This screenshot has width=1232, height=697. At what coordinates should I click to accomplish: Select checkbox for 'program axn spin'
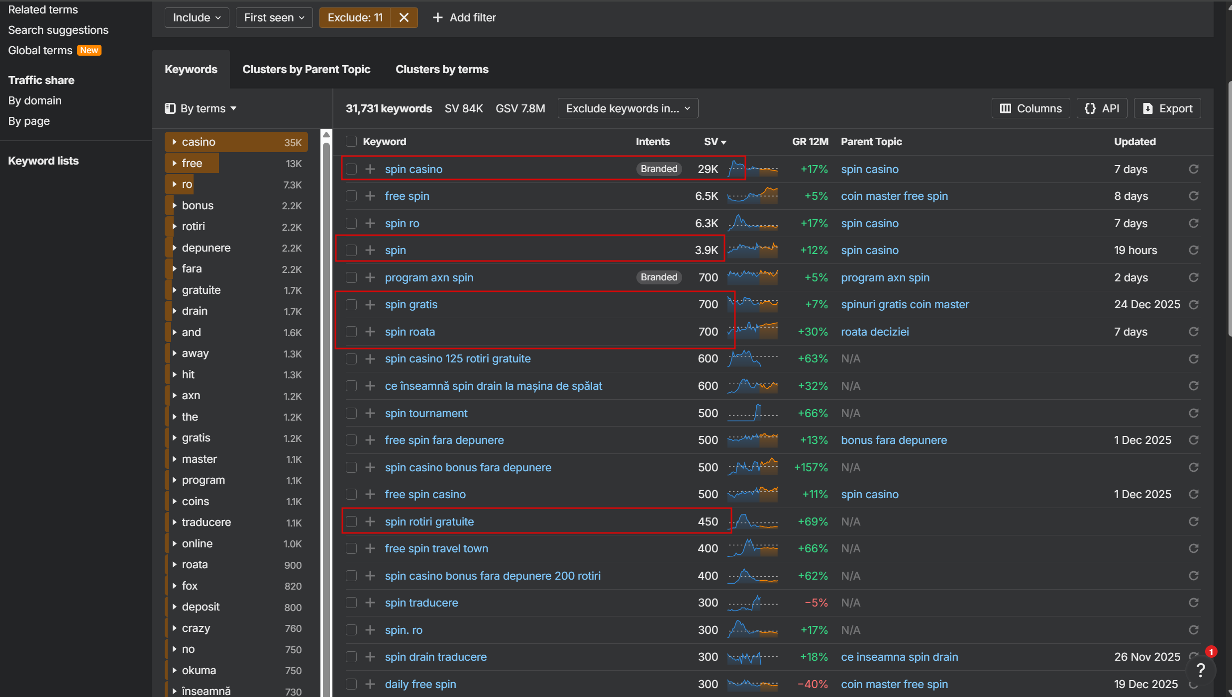351,277
